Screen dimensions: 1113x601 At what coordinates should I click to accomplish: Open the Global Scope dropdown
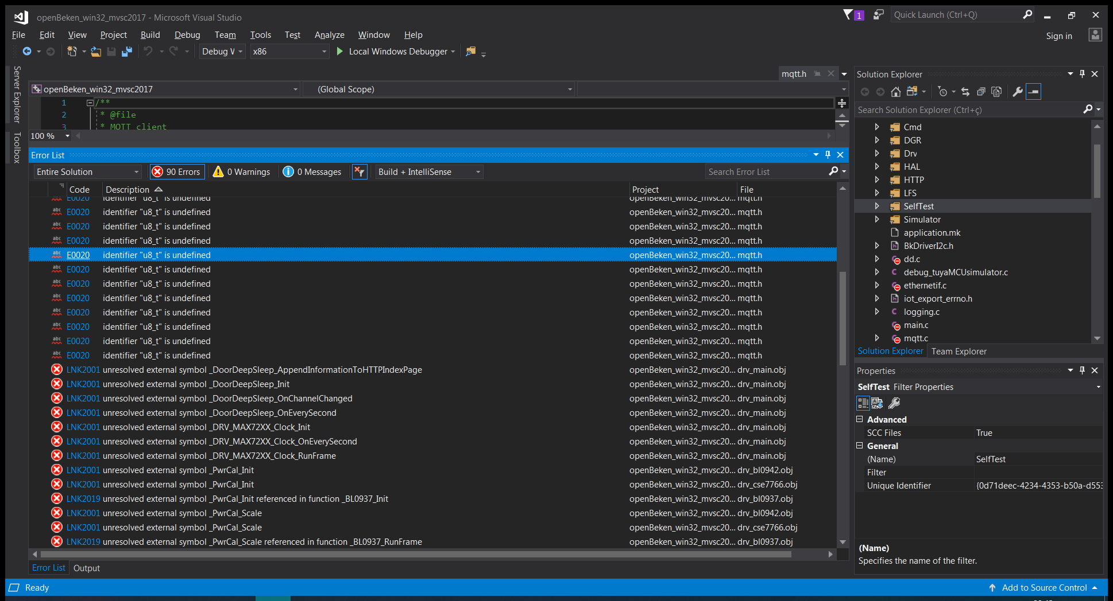tap(439, 89)
